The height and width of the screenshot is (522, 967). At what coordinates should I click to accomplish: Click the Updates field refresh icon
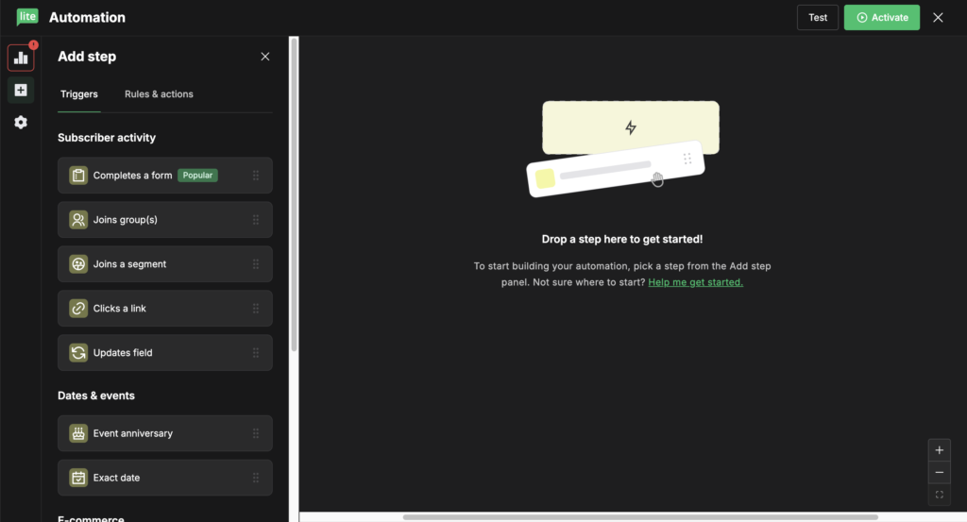tap(78, 353)
